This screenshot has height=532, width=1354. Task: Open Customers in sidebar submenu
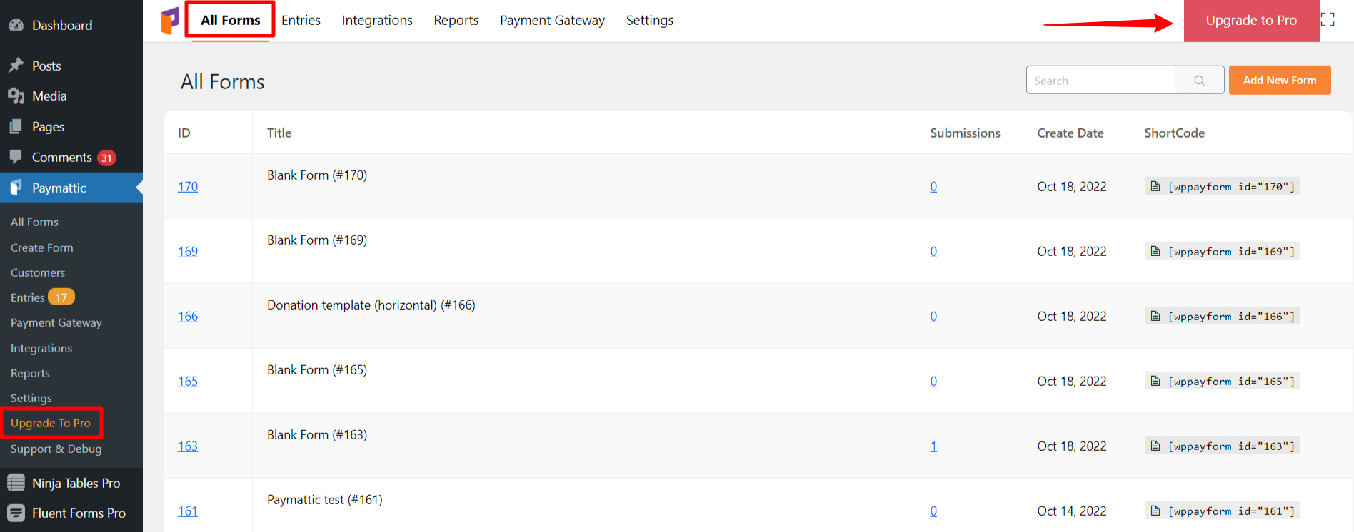(38, 272)
